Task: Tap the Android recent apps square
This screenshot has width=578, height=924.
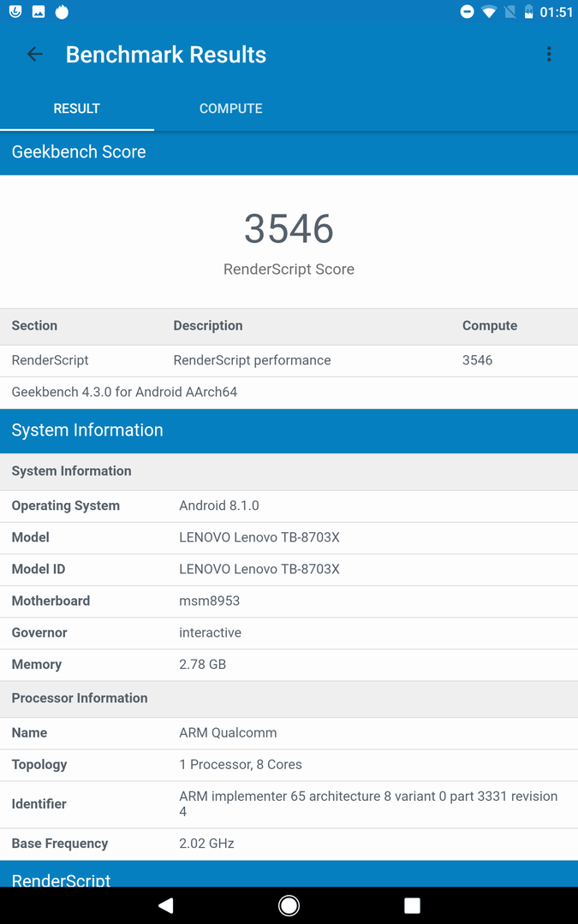Action: [412, 905]
